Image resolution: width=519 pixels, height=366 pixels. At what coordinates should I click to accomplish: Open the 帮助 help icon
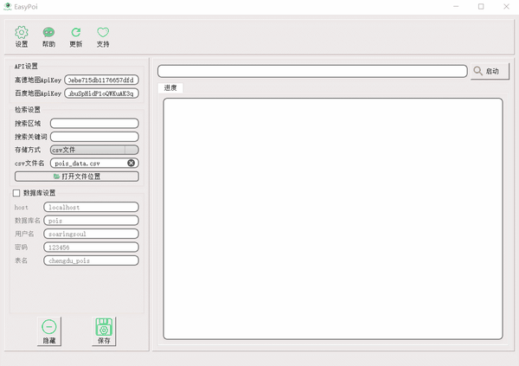48,36
